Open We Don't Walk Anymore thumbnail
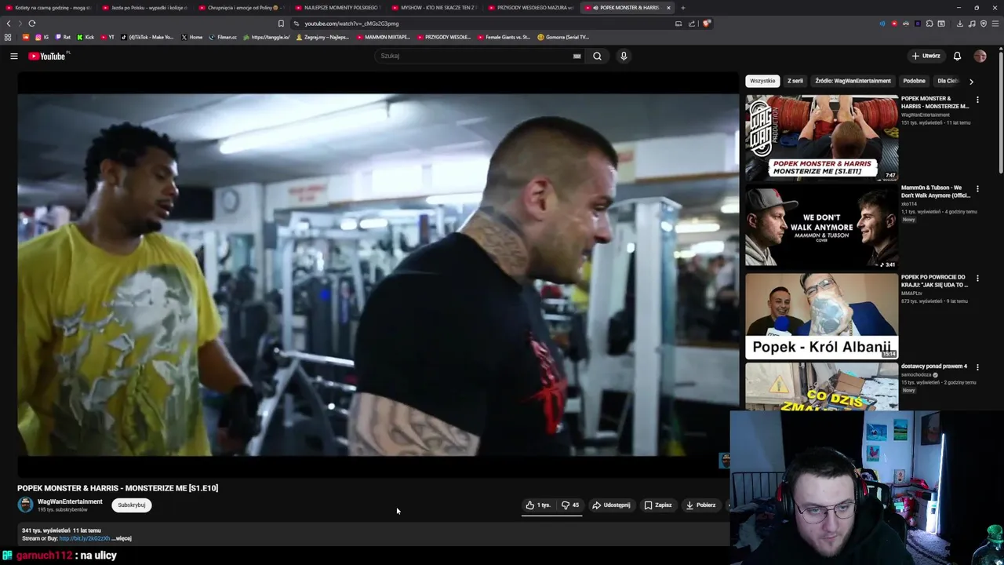1004x565 pixels. (x=821, y=227)
